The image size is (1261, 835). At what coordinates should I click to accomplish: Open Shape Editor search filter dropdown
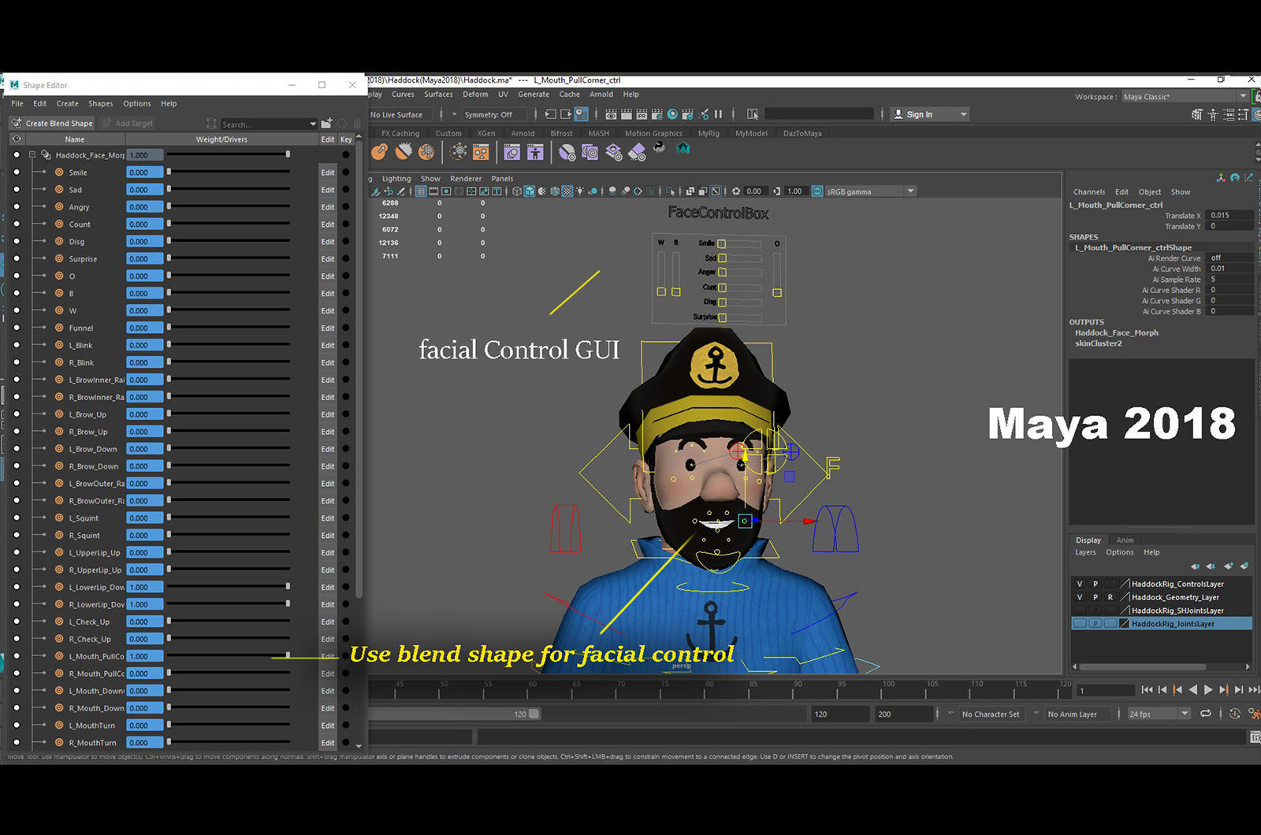coord(313,124)
